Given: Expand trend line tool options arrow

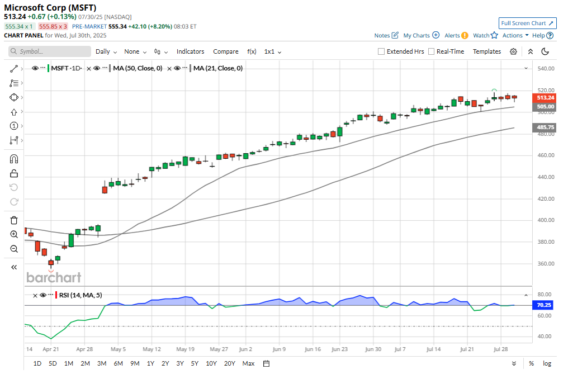Looking at the screenshot, I should [22, 69].
